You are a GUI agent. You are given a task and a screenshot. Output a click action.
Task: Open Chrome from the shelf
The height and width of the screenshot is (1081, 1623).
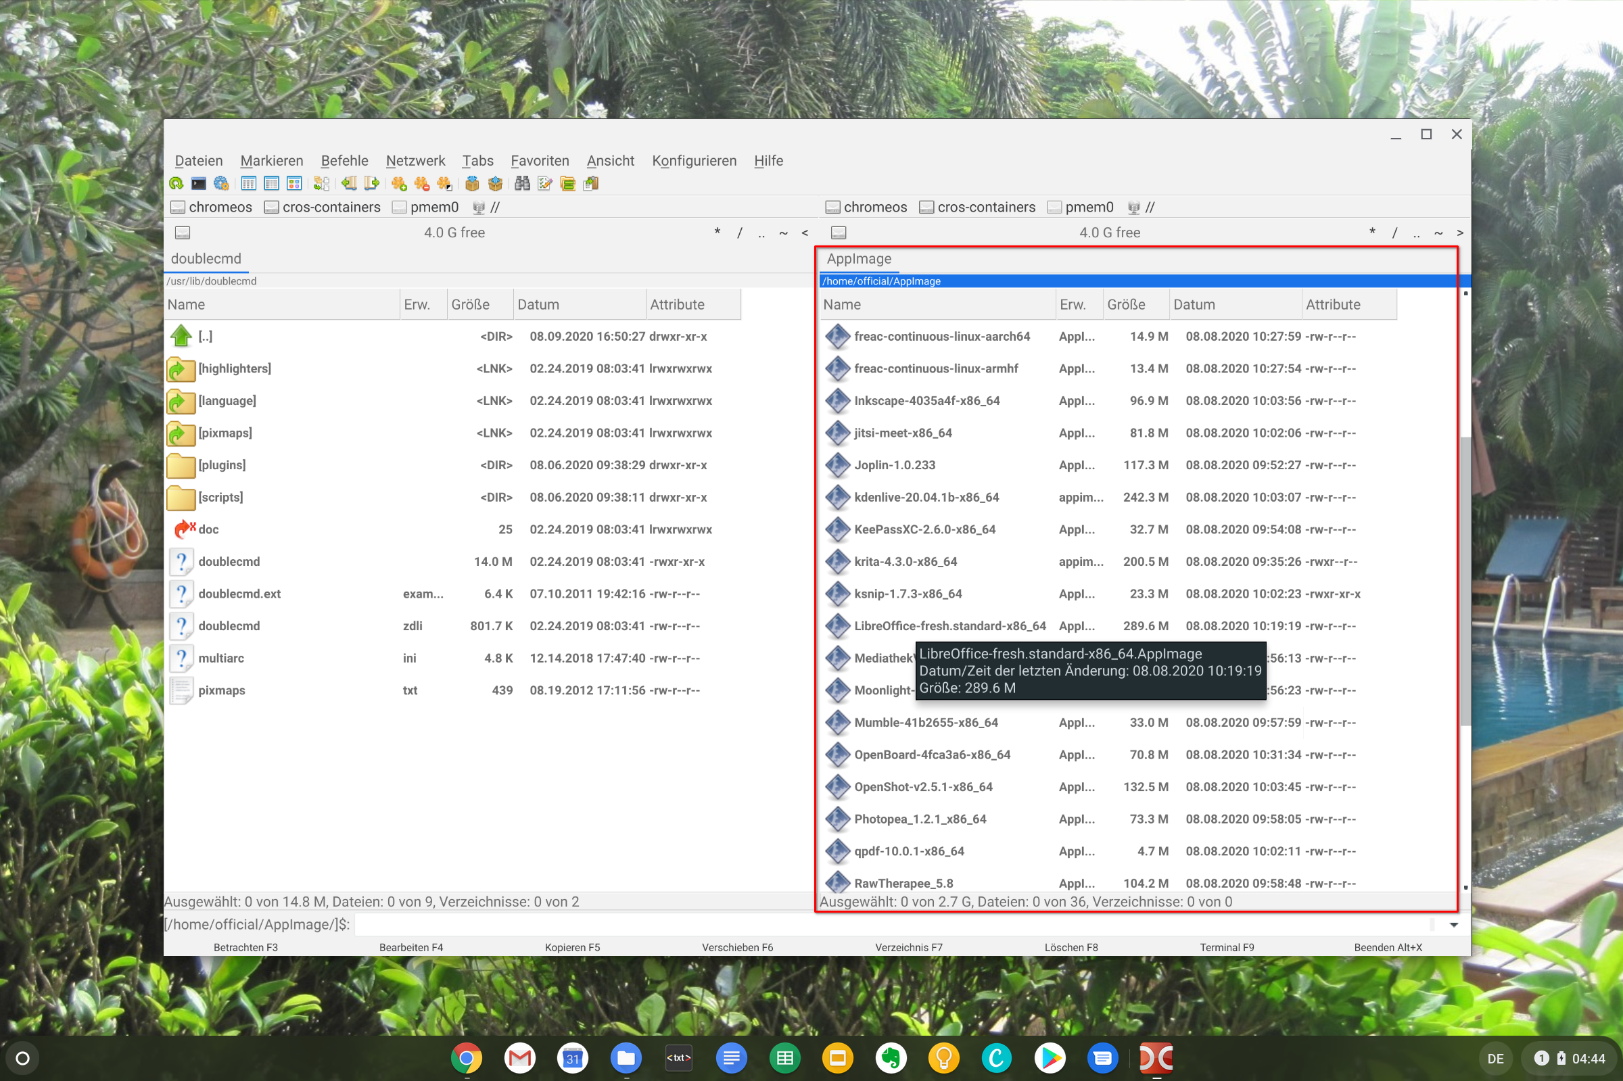pos(467,1057)
